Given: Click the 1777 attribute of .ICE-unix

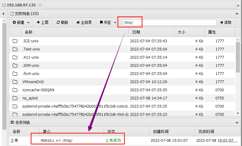Looking at the screenshot, I should click(220, 41).
